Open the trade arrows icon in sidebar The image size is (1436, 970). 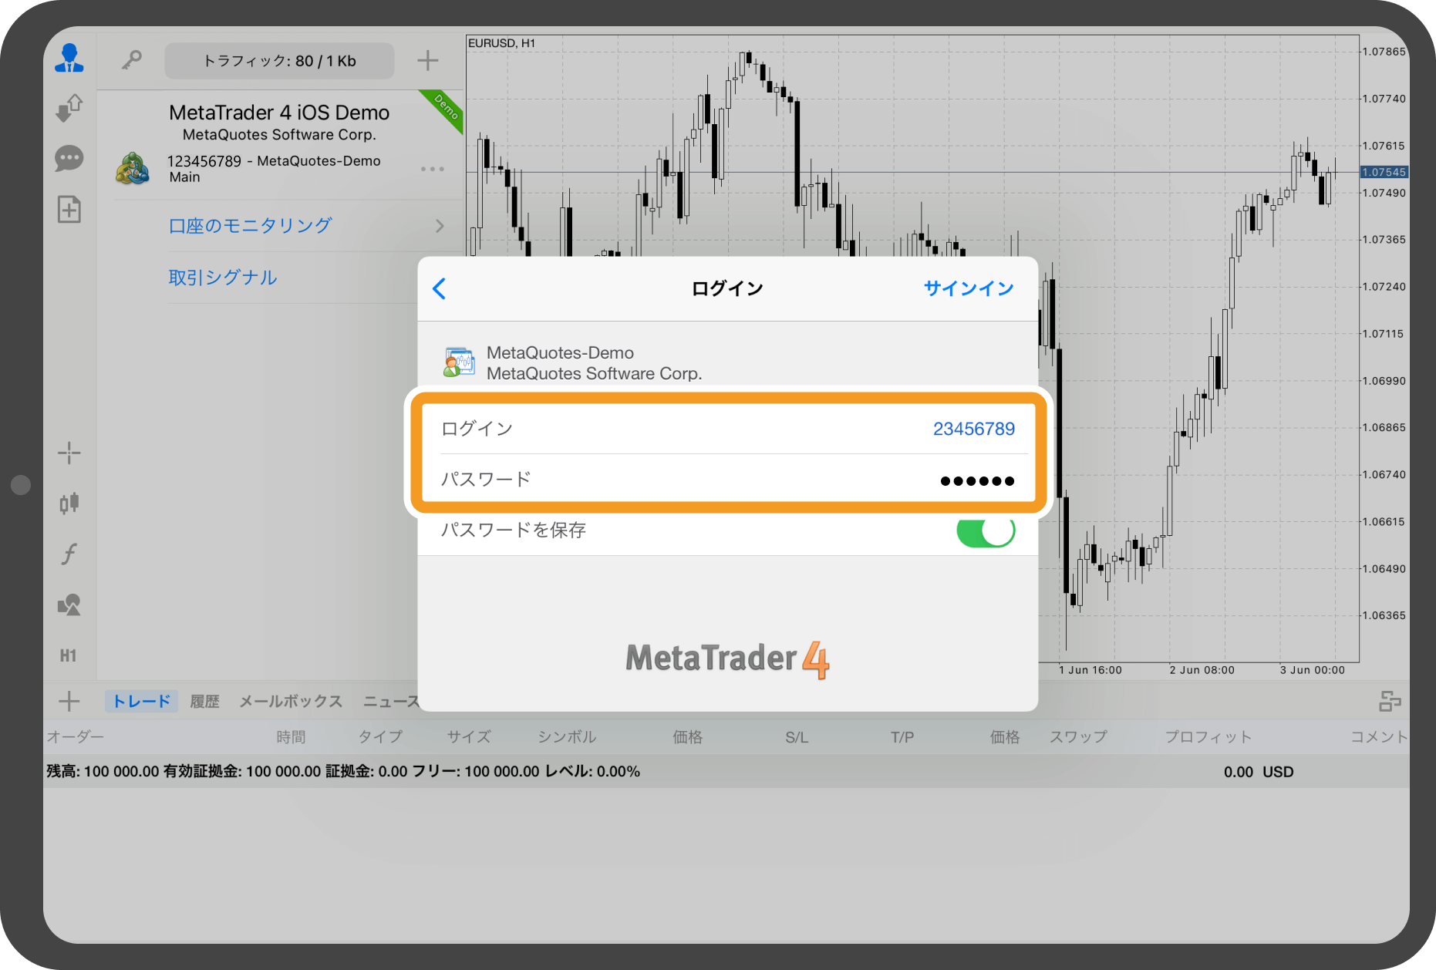(69, 108)
